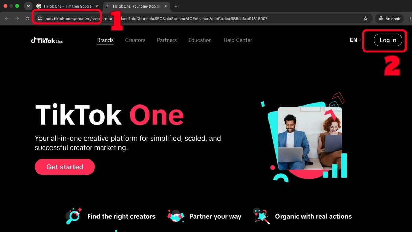
Task: Bookmark this page with star icon
Action: click(x=366, y=19)
